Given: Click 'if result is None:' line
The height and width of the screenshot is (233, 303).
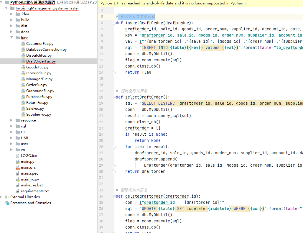Looking at the screenshot, I should click(146, 134).
